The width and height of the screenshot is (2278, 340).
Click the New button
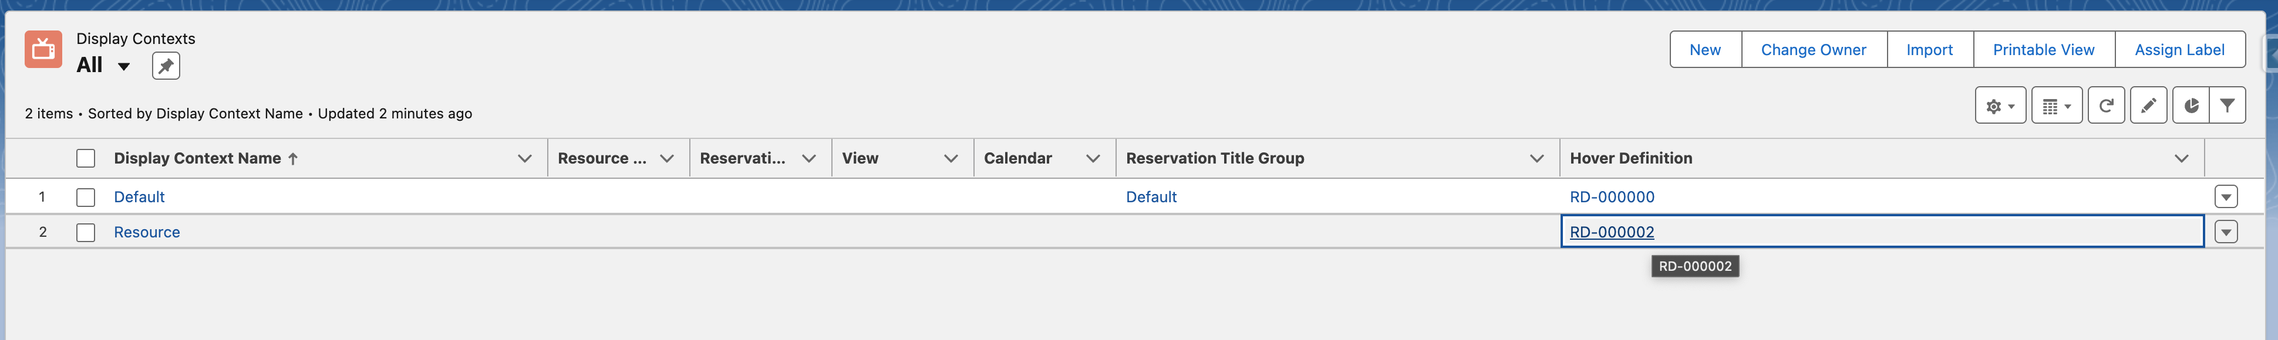(1705, 49)
